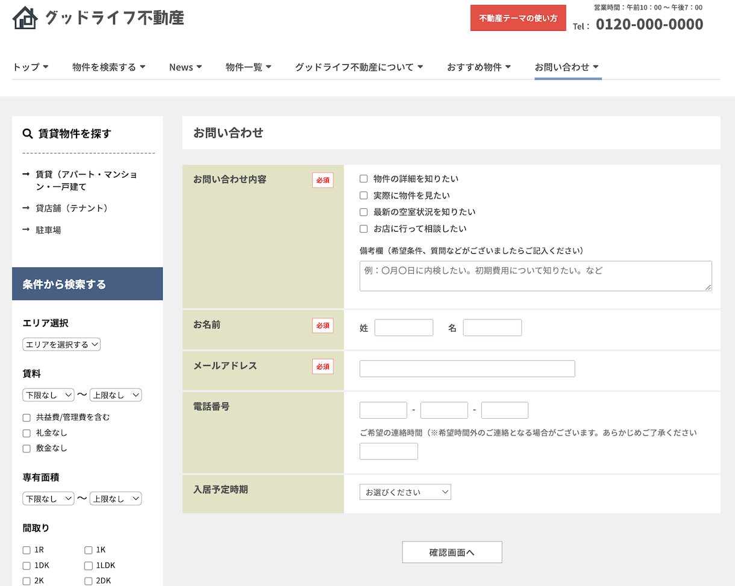Focus the 名 first name field
Viewport: 735px width, 586px height.
coord(492,327)
